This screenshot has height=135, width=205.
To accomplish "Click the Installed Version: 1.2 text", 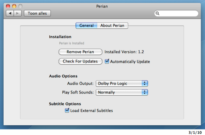I will coord(124,52).
